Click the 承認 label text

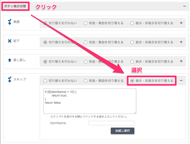pyautogui.click(x=16, y=22)
